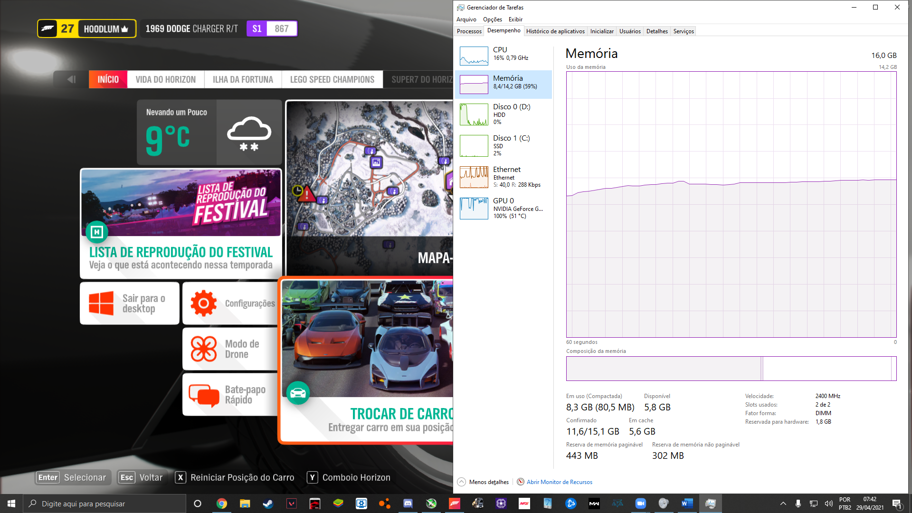
Task: Switch to Serviços tab
Action: 684,31
